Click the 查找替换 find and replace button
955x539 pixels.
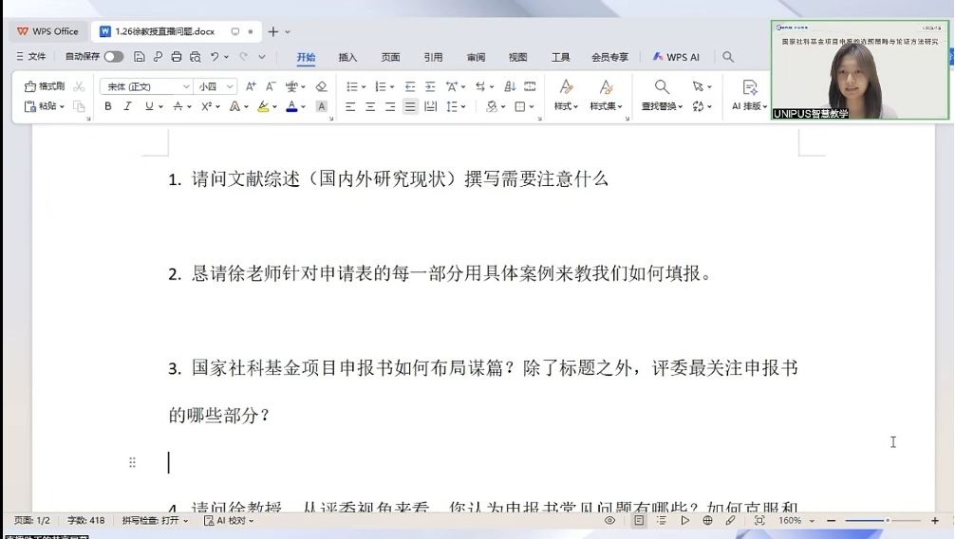pos(662,96)
